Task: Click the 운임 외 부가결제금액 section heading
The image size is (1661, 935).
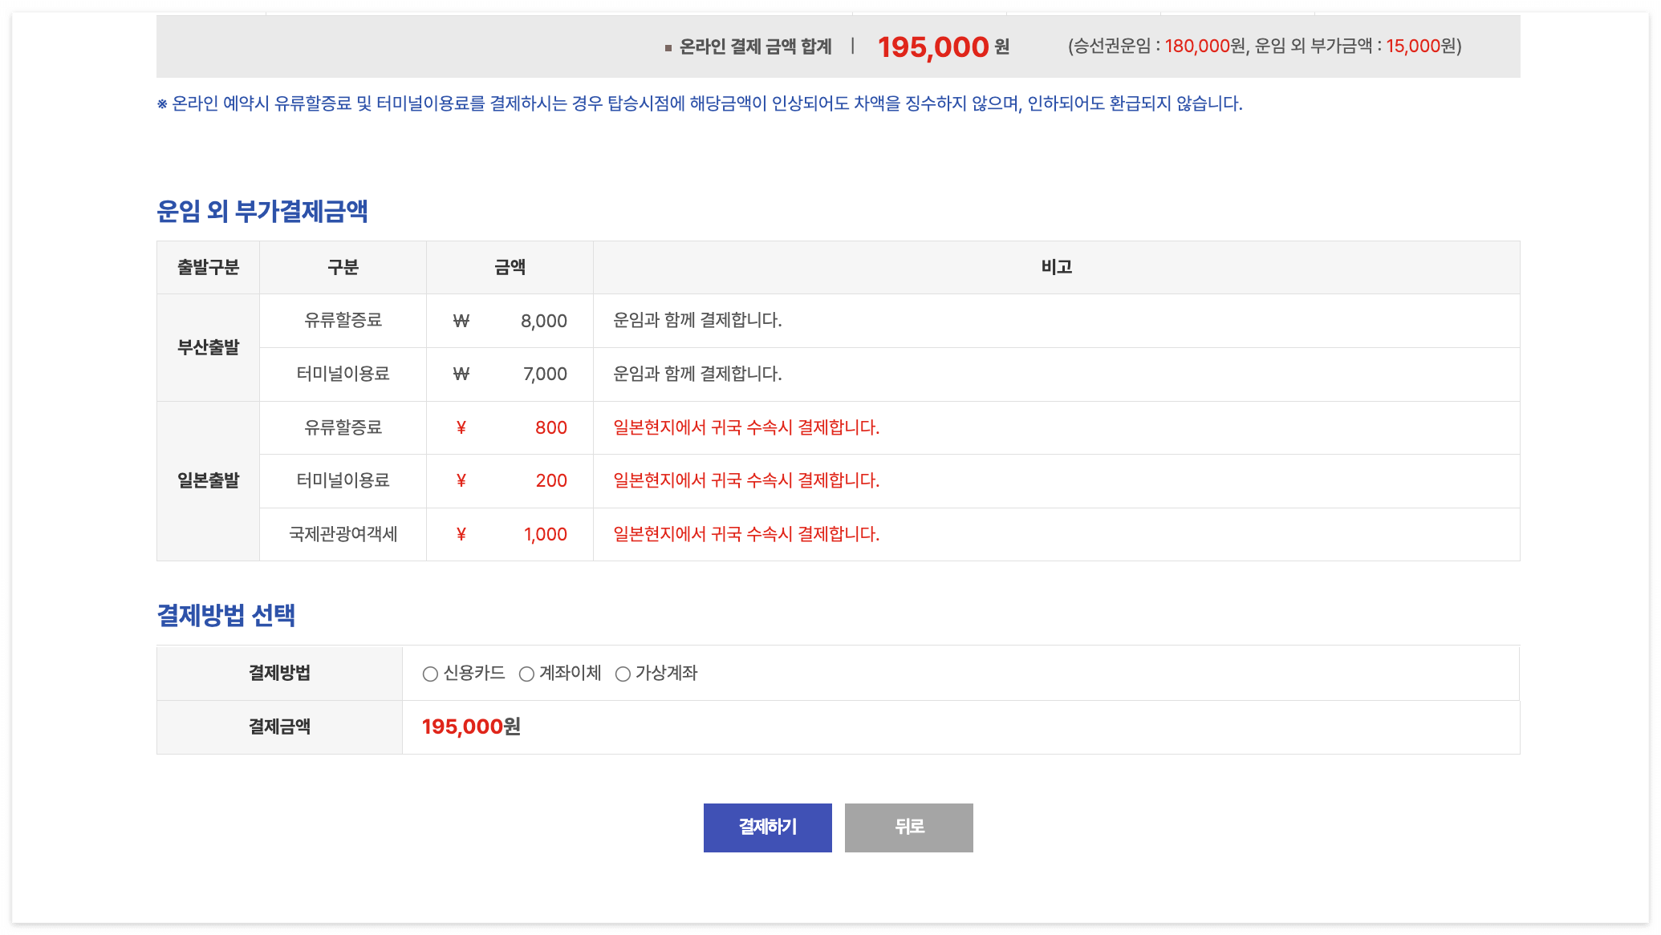Action: (262, 212)
